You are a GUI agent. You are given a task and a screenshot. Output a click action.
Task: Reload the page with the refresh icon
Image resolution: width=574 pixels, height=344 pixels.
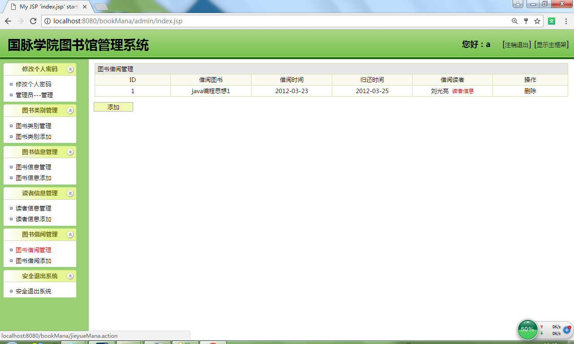[x=32, y=21]
